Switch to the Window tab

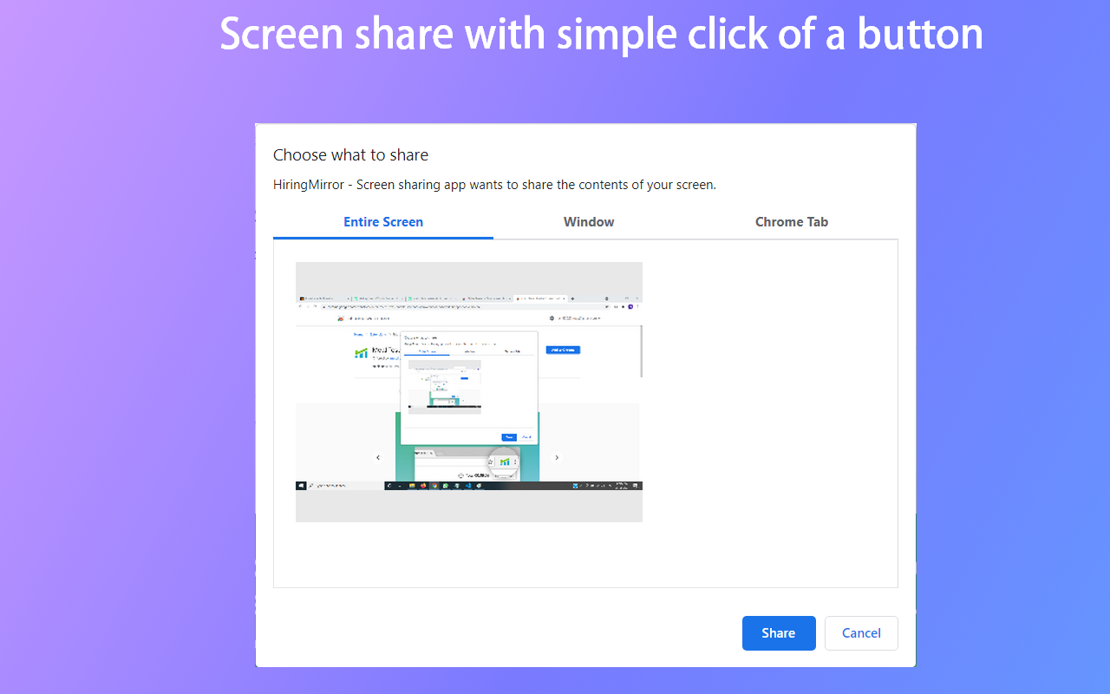click(588, 222)
